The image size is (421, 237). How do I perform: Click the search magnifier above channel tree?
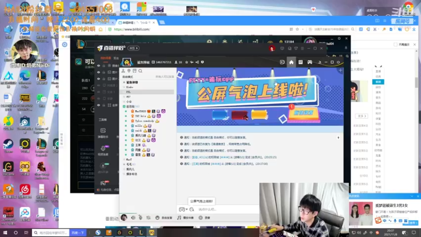pyautogui.click(x=141, y=71)
